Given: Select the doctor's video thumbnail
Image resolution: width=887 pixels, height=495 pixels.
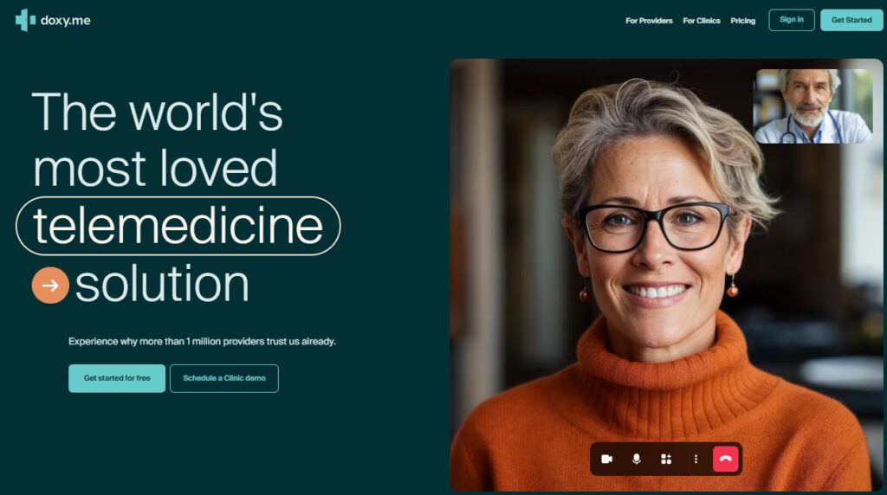Looking at the screenshot, I should tap(813, 106).
